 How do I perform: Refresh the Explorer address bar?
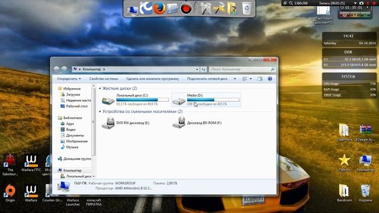[x=204, y=69]
